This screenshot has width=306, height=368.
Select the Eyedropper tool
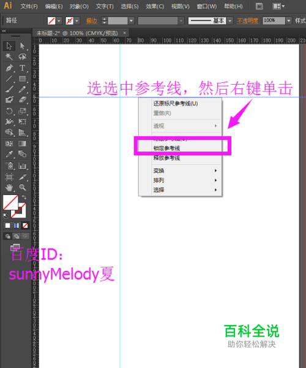coord(9,154)
